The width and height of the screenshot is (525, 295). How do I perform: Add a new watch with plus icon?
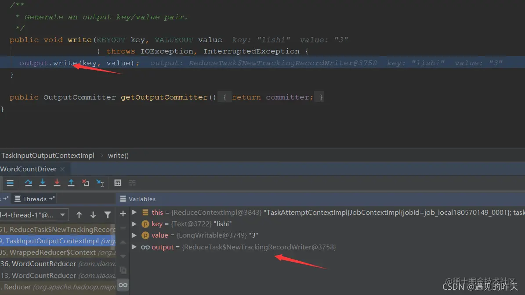point(123,213)
